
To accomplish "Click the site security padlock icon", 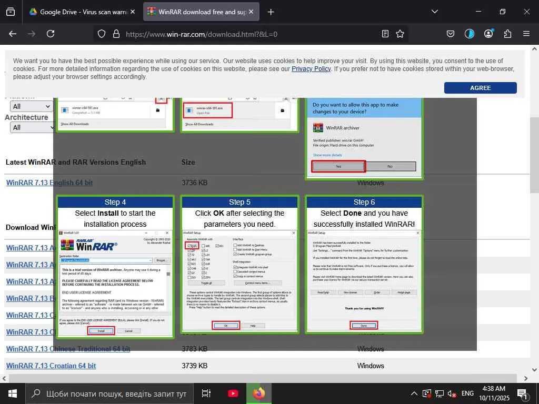I will tap(116, 34).
